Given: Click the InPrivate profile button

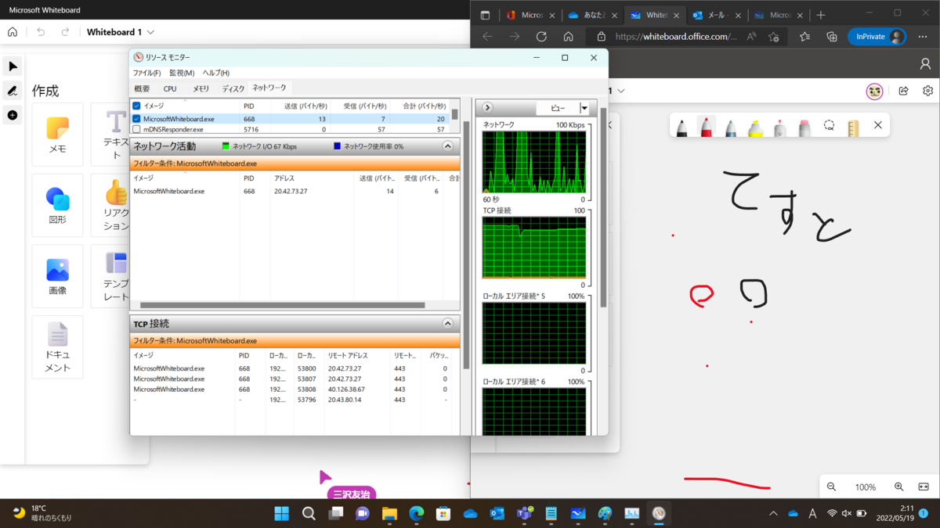Looking at the screenshot, I should click(x=877, y=37).
